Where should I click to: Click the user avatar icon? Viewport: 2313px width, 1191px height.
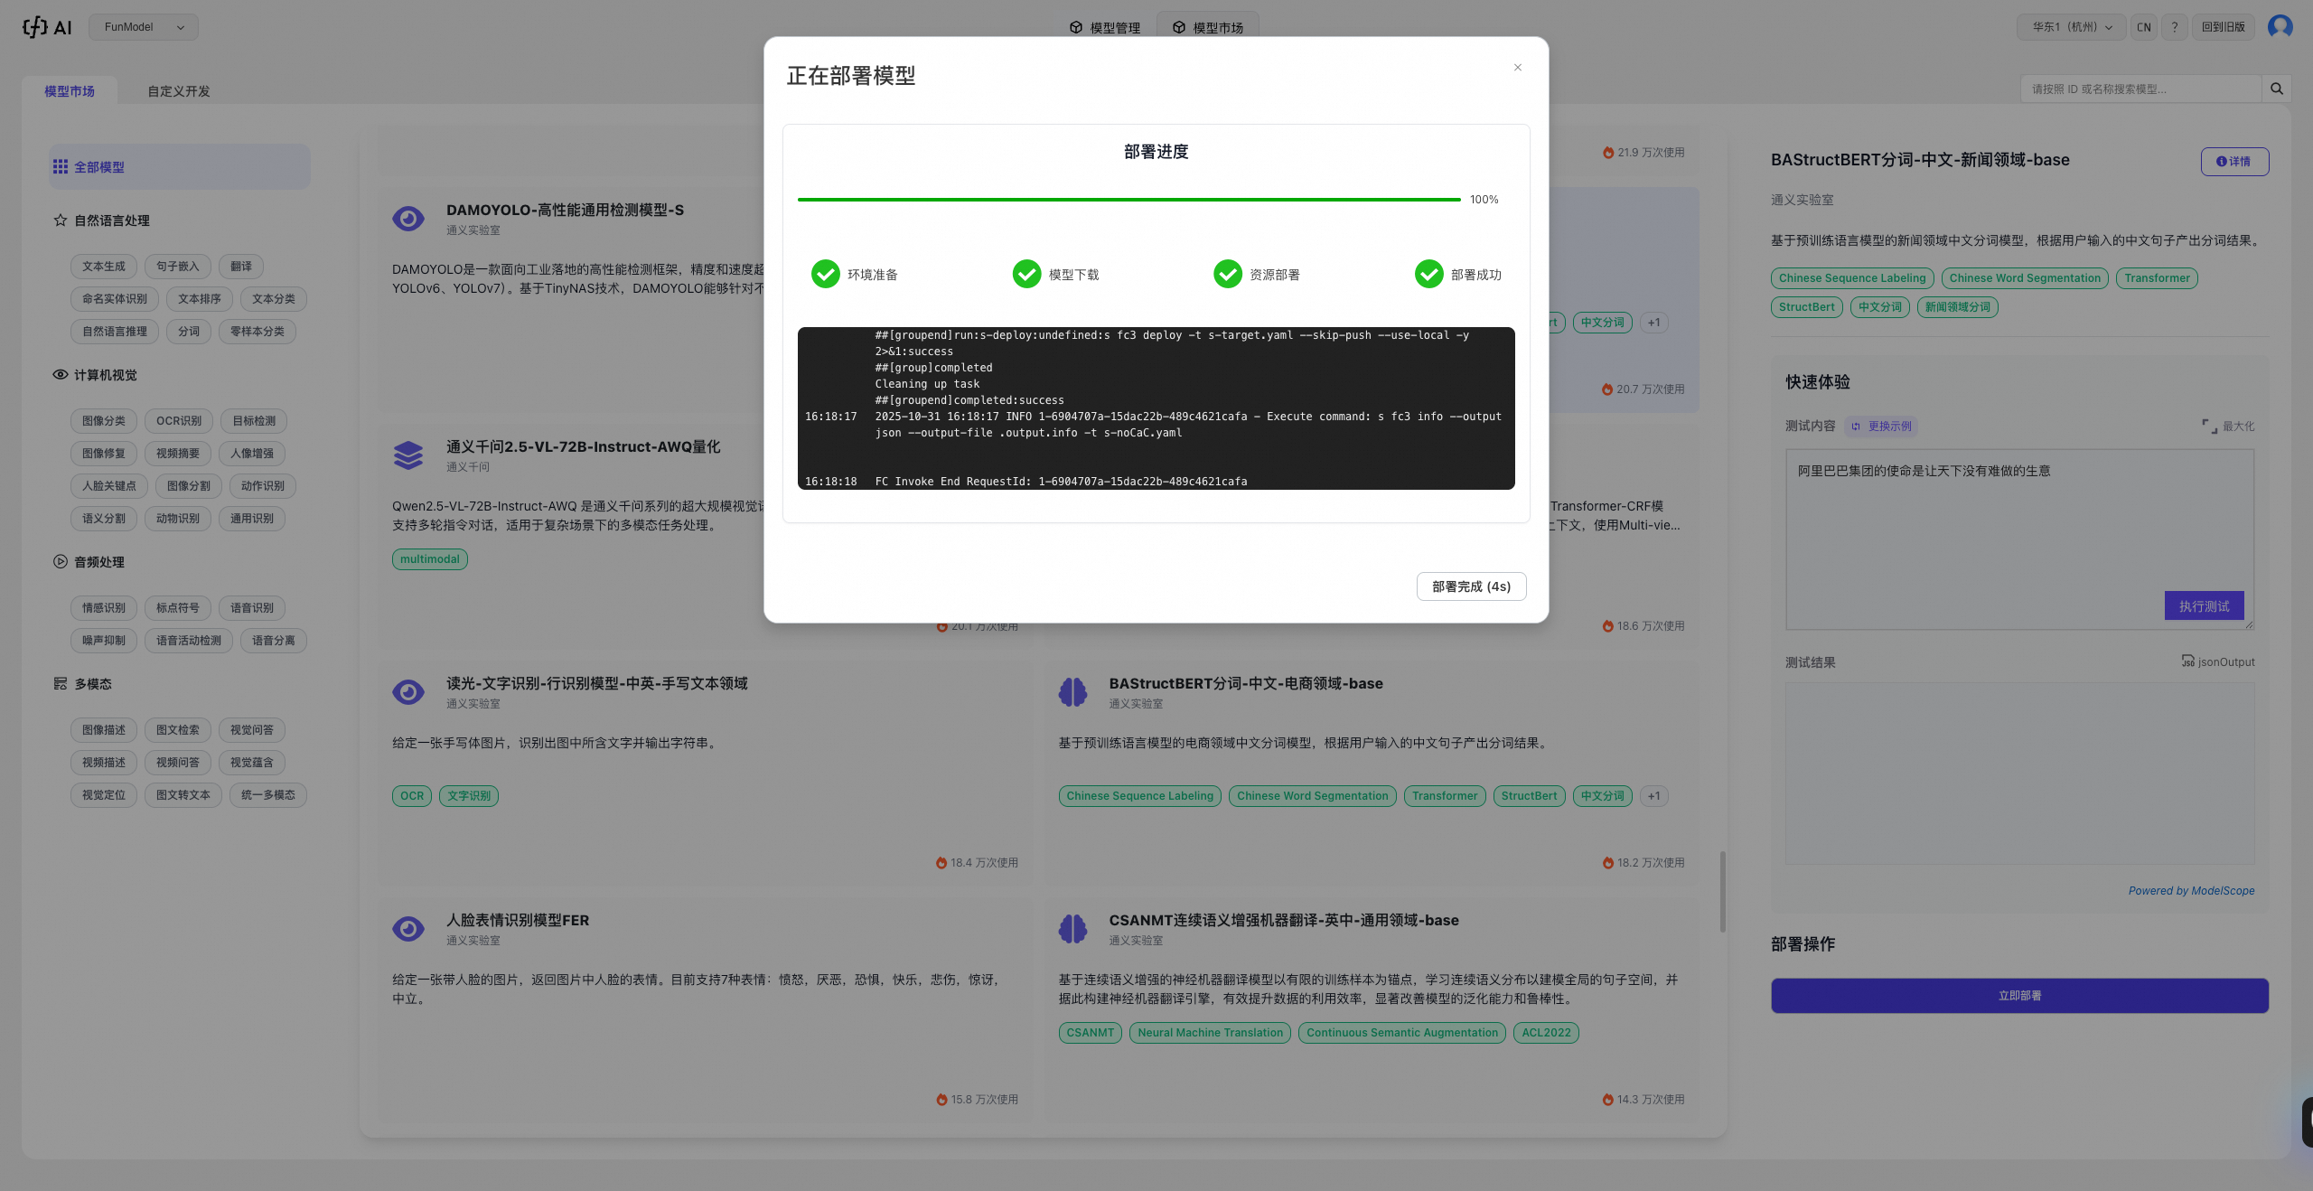(2280, 26)
